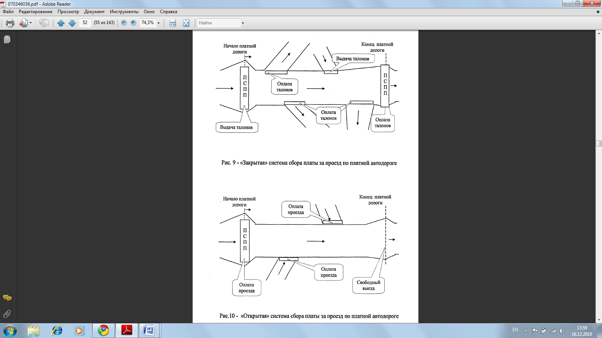This screenshot has height=338, width=602.
Task: Open the Файл menu
Action: pos(8,12)
